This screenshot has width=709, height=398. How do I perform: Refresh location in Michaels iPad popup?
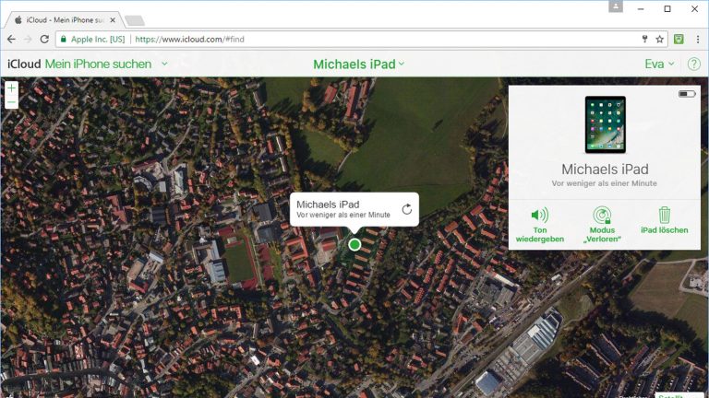(x=406, y=209)
